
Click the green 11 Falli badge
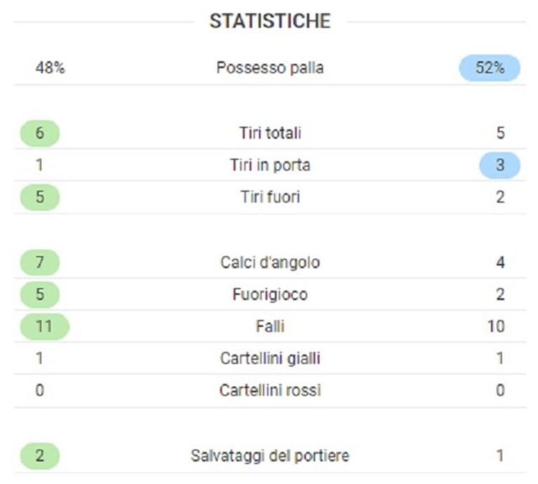pyautogui.click(x=45, y=326)
